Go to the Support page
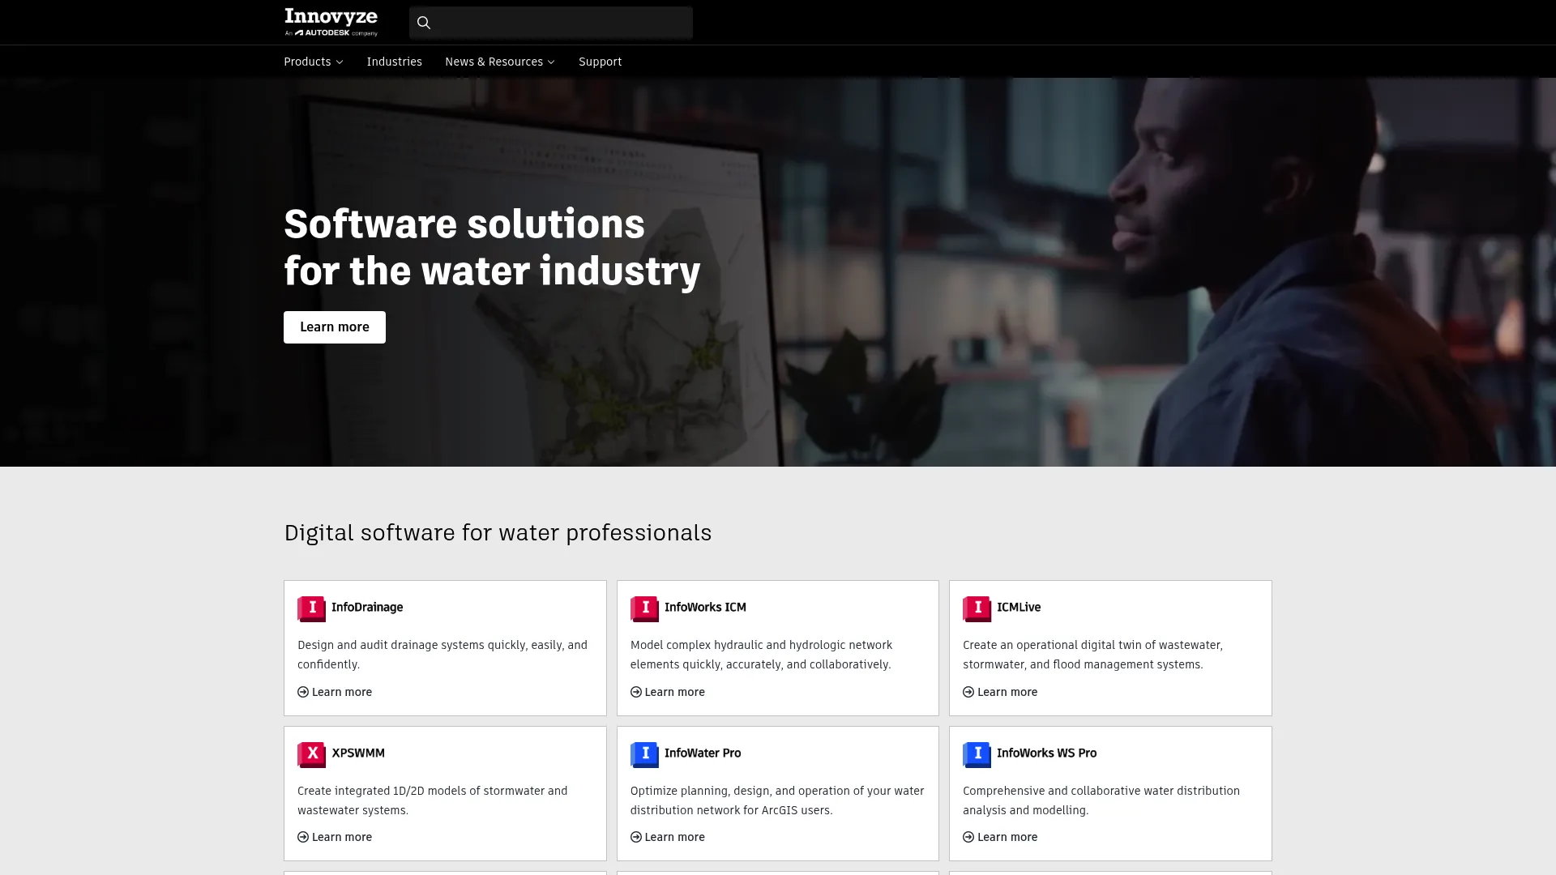1556x875 pixels. pos(600,62)
